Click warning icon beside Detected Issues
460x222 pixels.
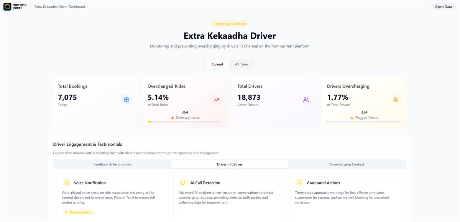pos(172,118)
